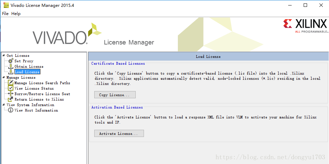Screen dimensions: 329x164
Task: Click the Certificate Based Licenses heading
Action: (x=118, y=63)
